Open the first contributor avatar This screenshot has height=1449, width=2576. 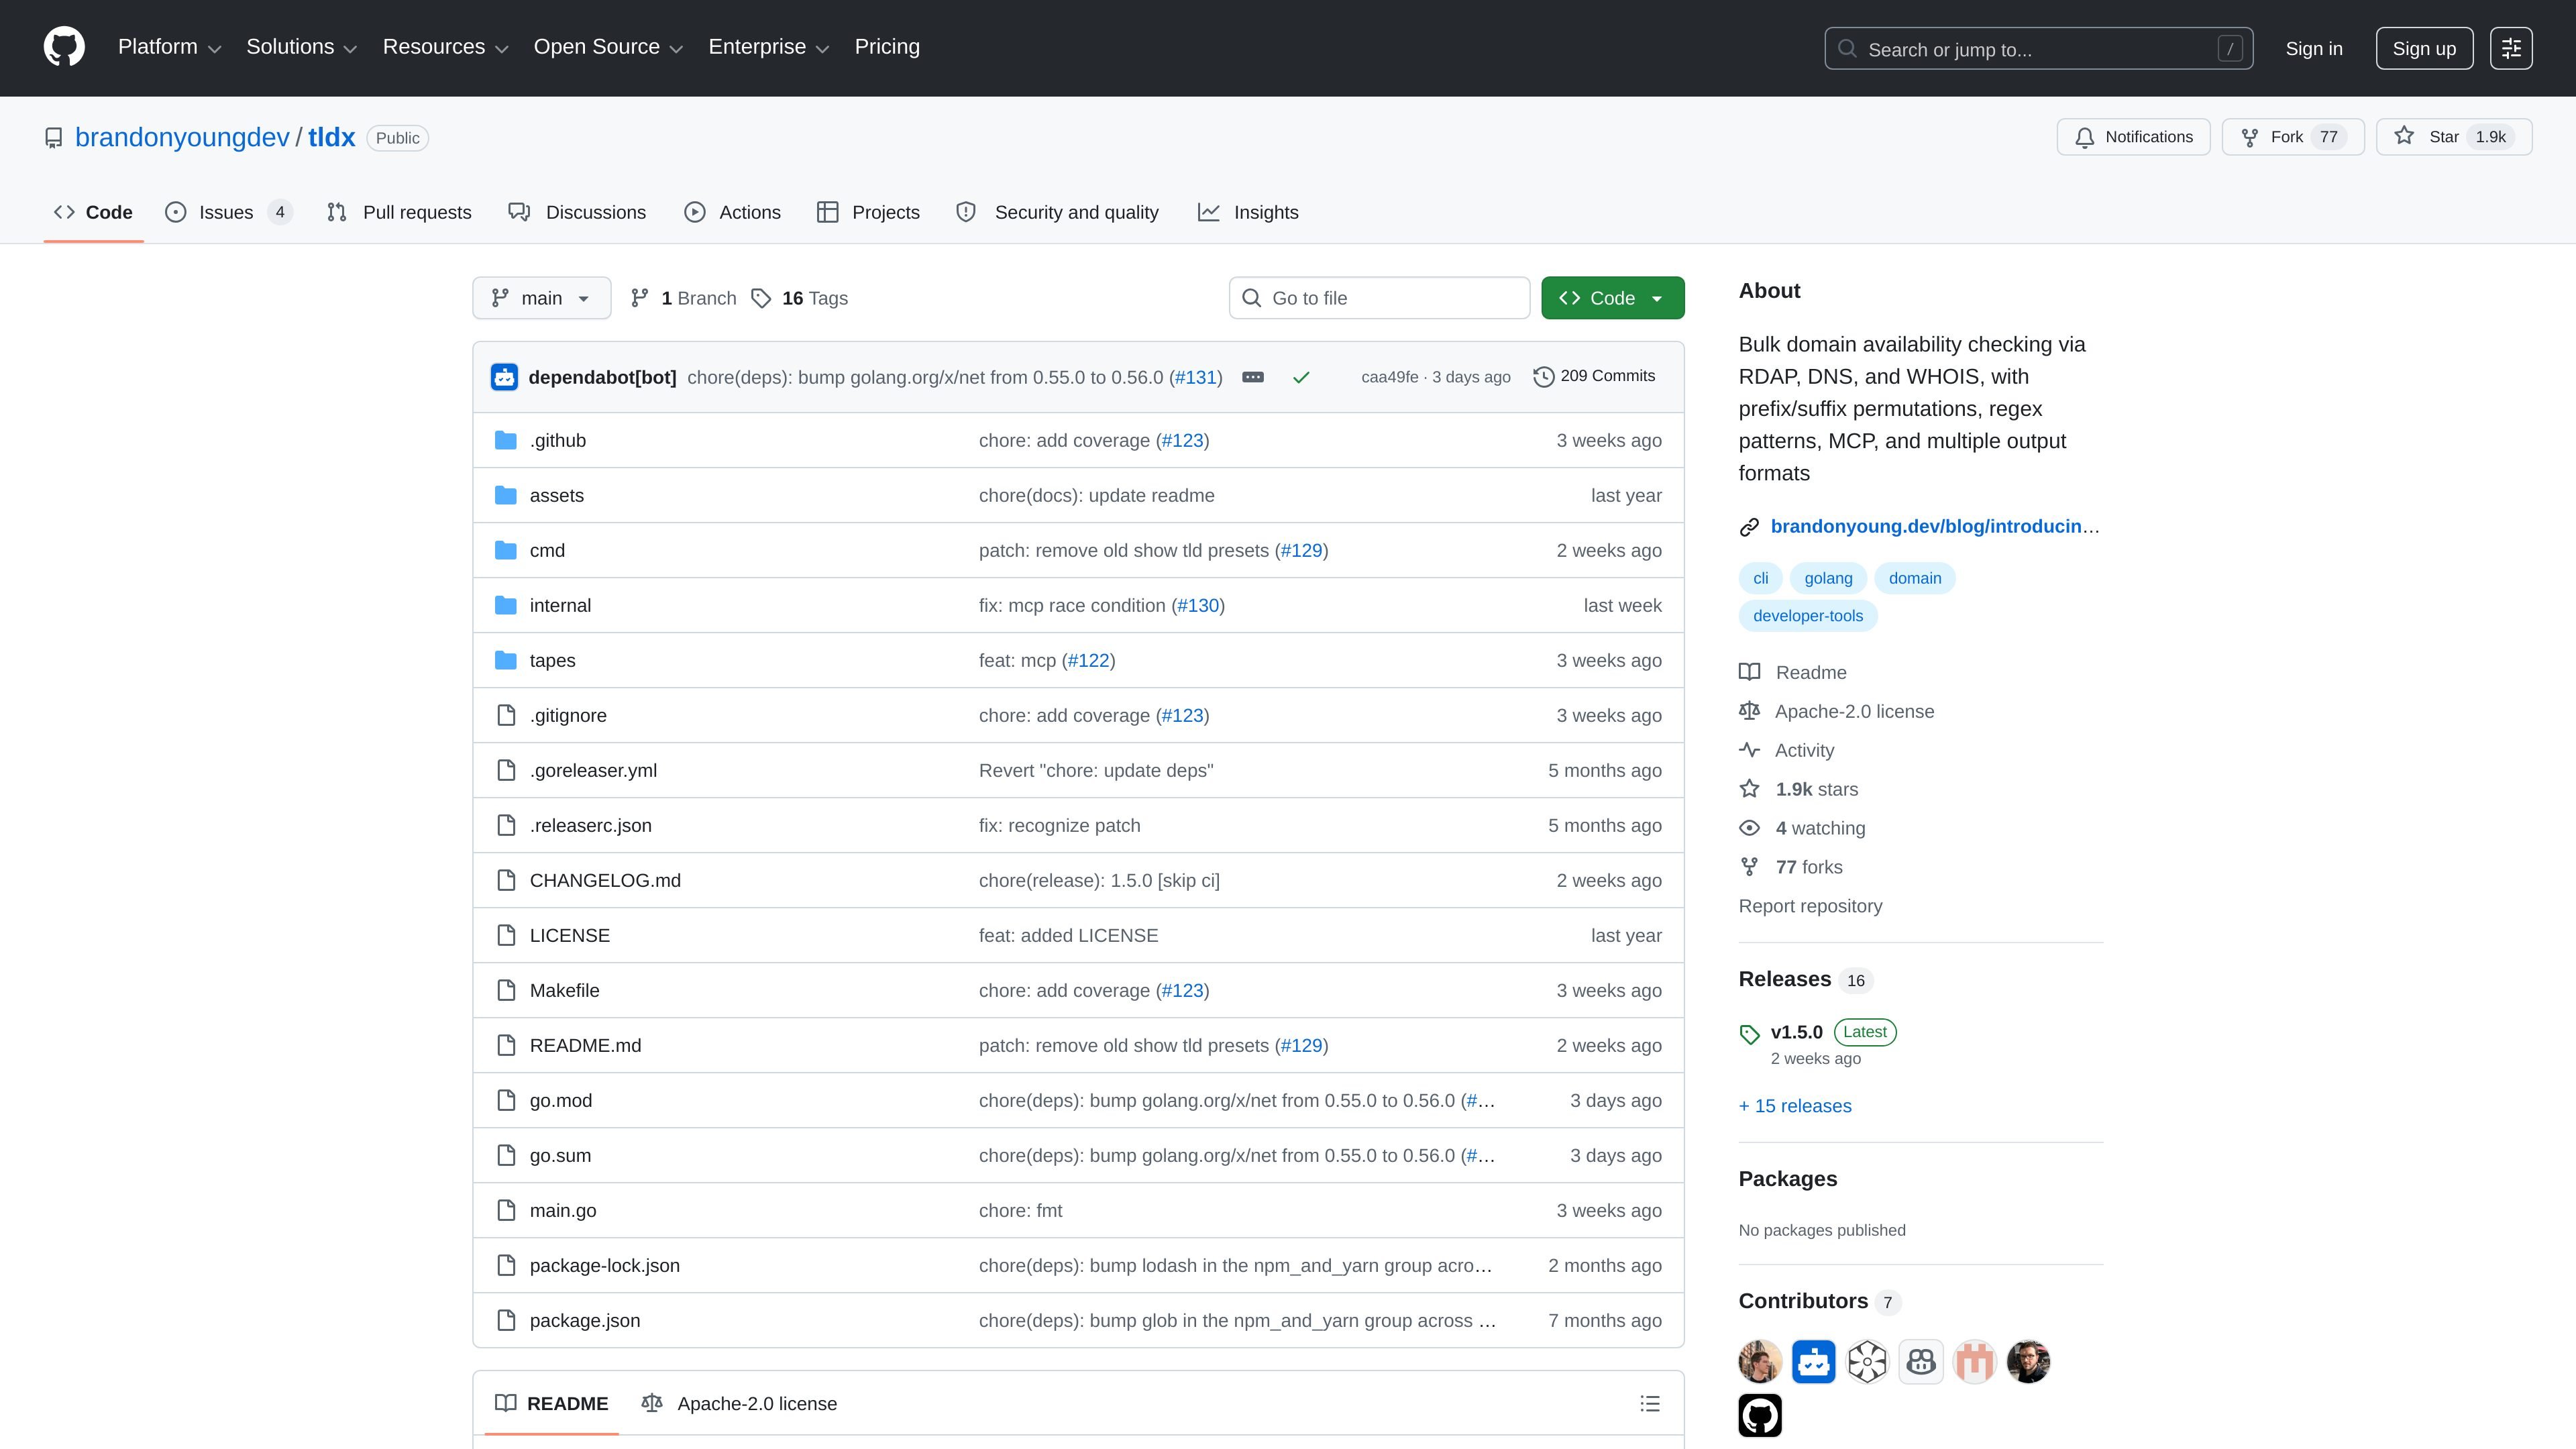(1760, 1362)
